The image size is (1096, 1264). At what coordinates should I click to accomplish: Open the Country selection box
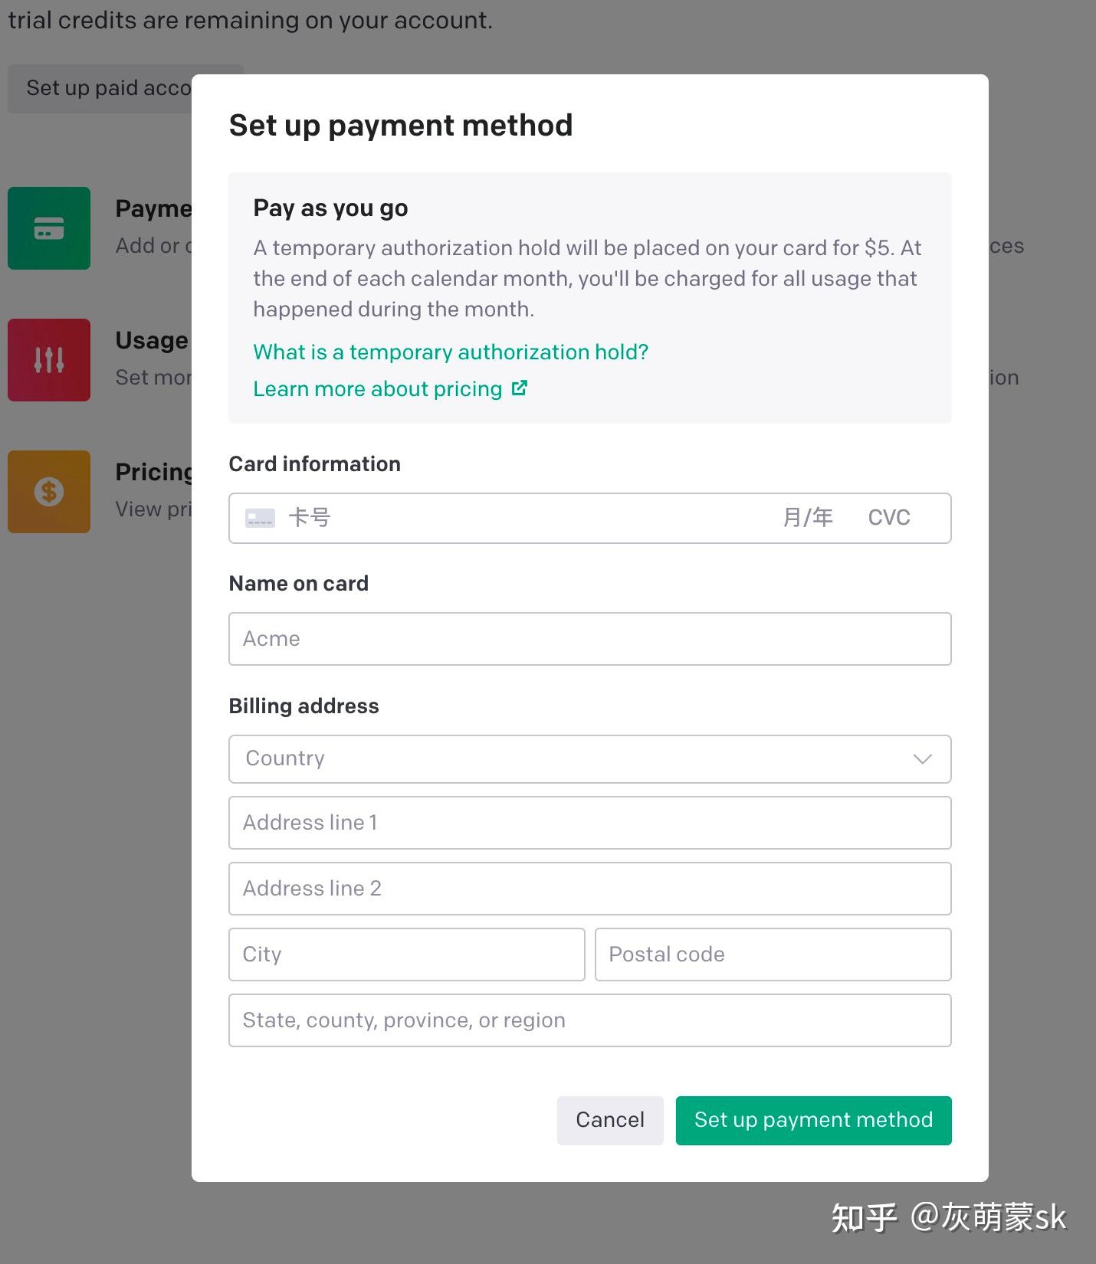click(590, 759)
